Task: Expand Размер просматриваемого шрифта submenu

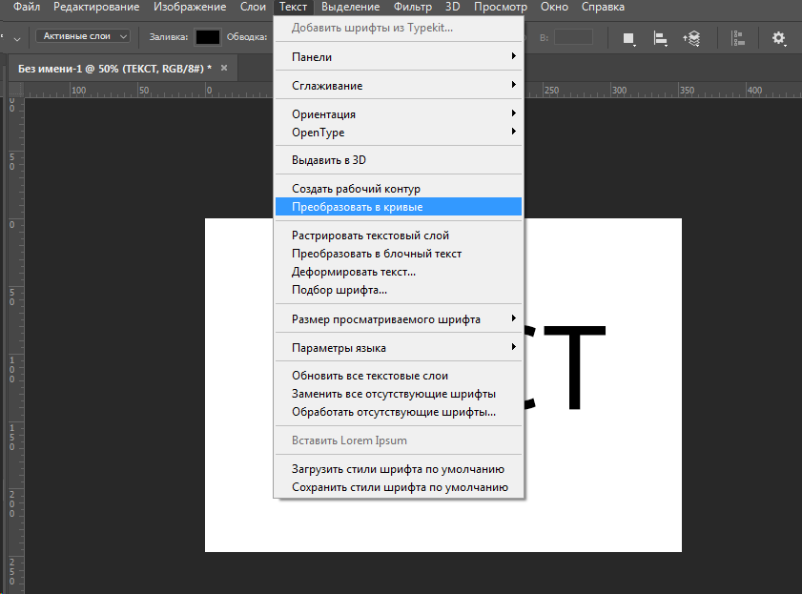Action: point(399,319)
